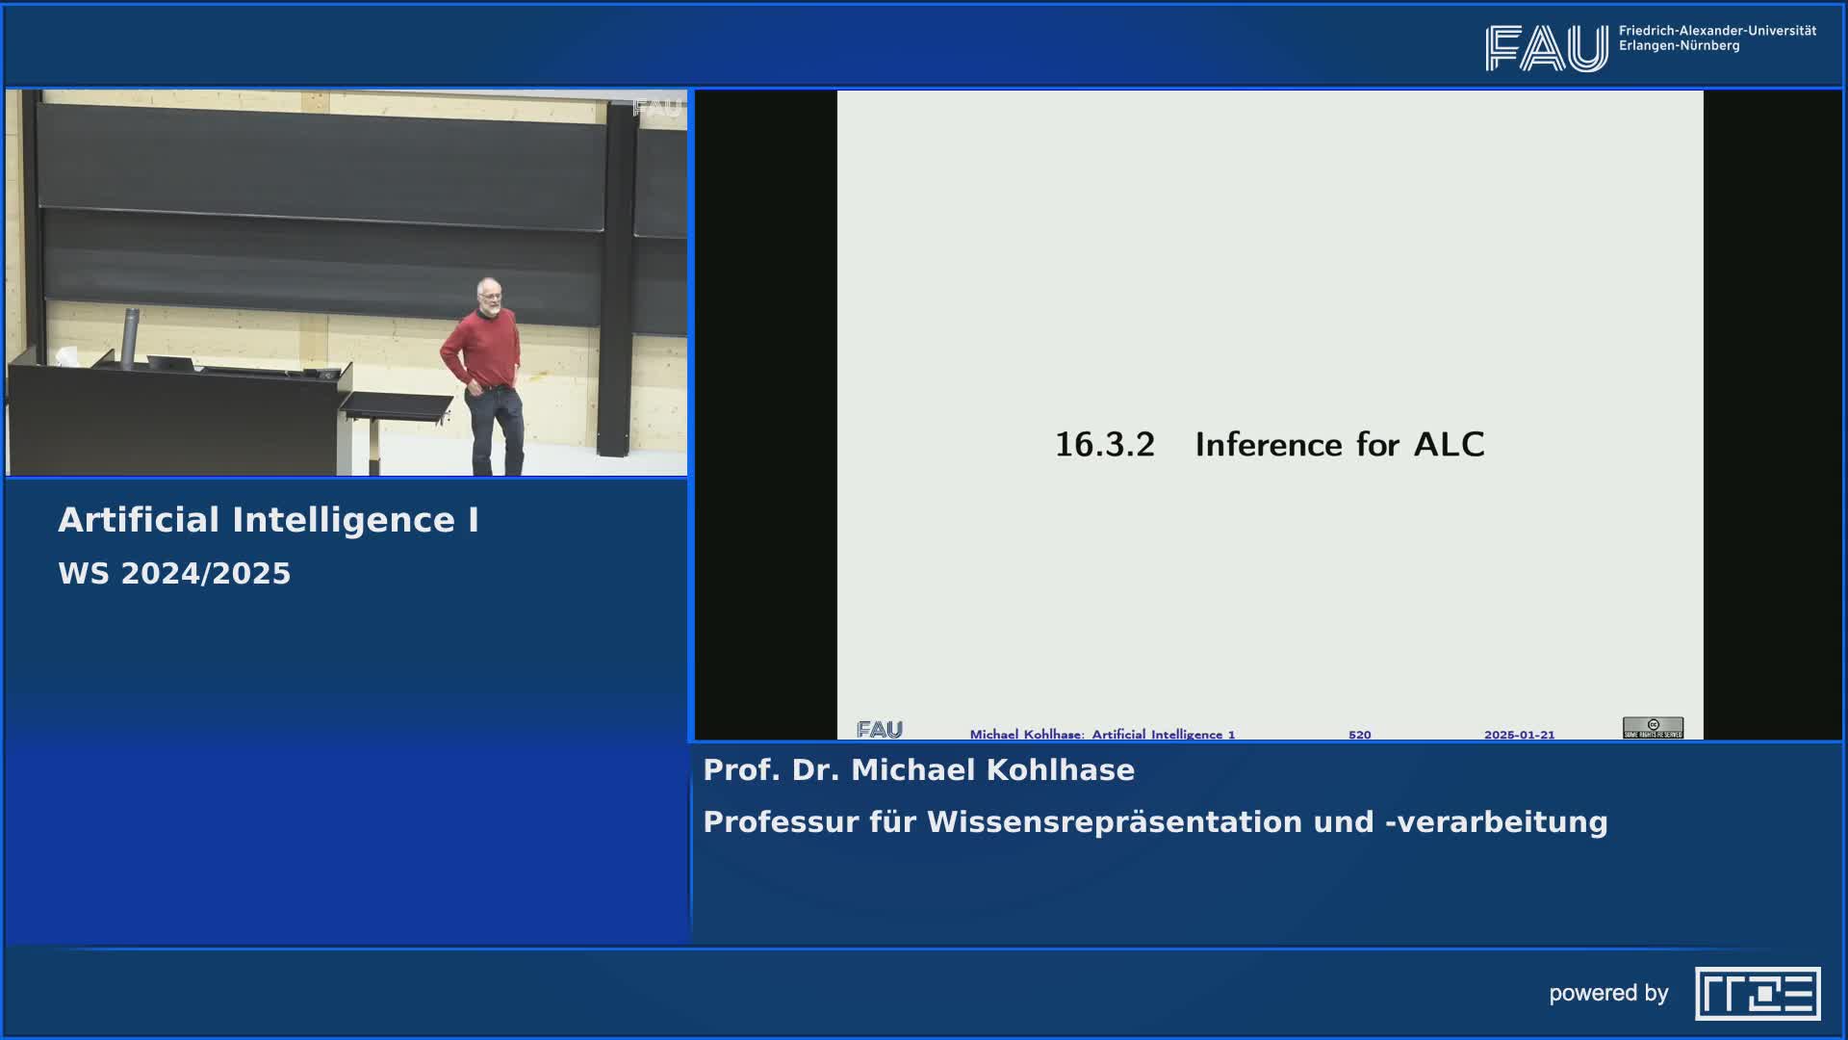Screen dimensions: 1848x1040
Task: Toggle the 'Some Rights Reserved' banner
Action: pyautogui.click(x=1652, y=734)
